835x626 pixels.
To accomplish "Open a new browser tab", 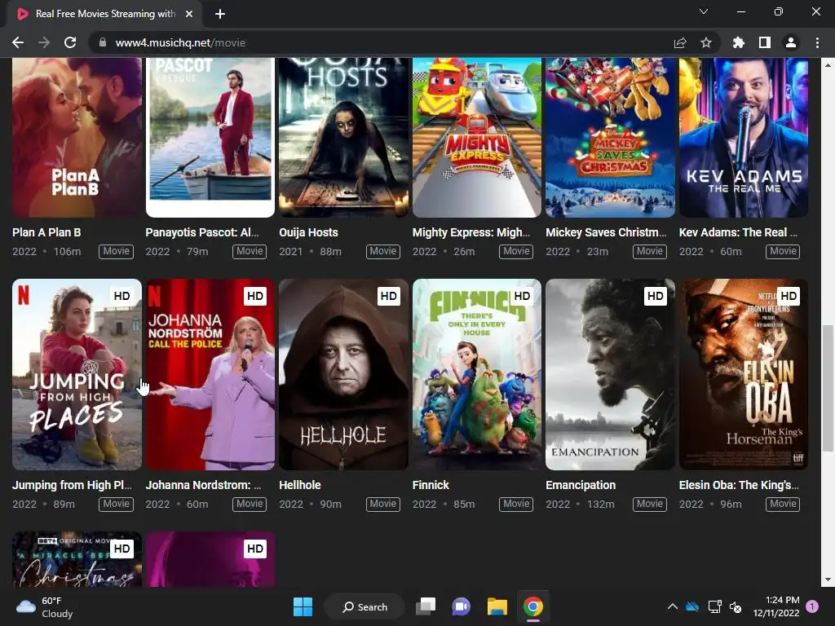I will pyautogui.click(x=220, y=14).
